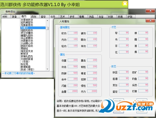Click the 采药 skill field
156x118 pixels.
click(x=143, y=85)
